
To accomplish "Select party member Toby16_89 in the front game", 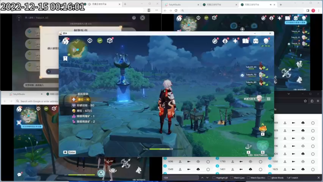I will point(257,83).
